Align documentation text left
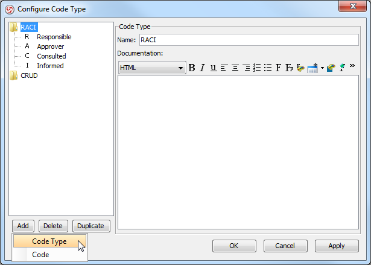The image size is (371, 265). tap(224, 68)
